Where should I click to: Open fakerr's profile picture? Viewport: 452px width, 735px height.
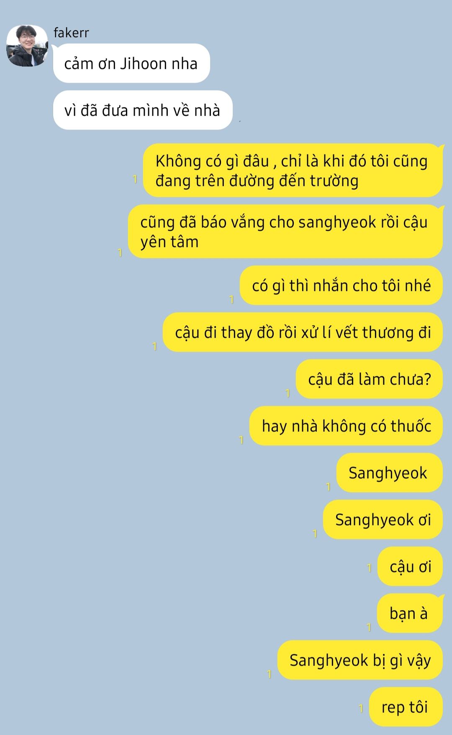click(27, 46)
